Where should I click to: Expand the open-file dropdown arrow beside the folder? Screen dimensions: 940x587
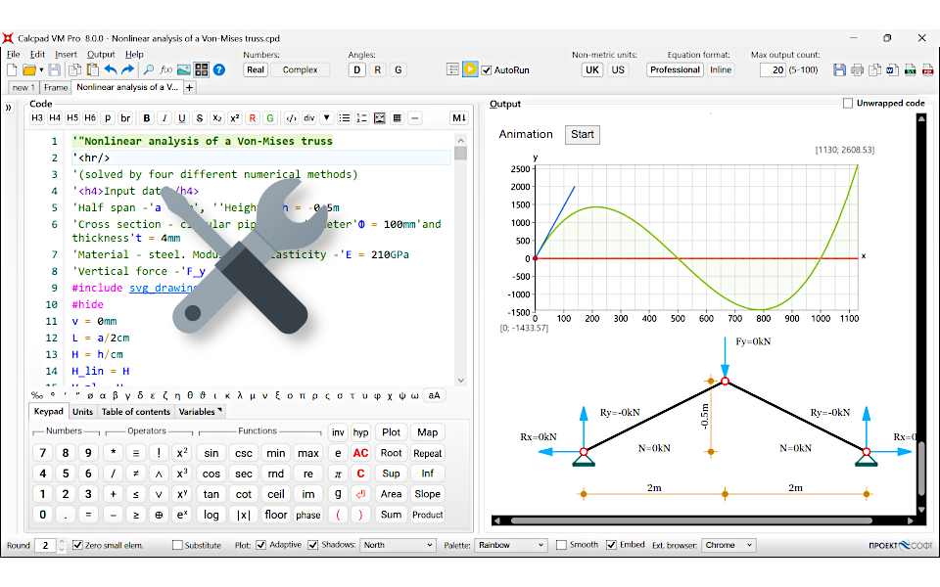tap(41, 70)
